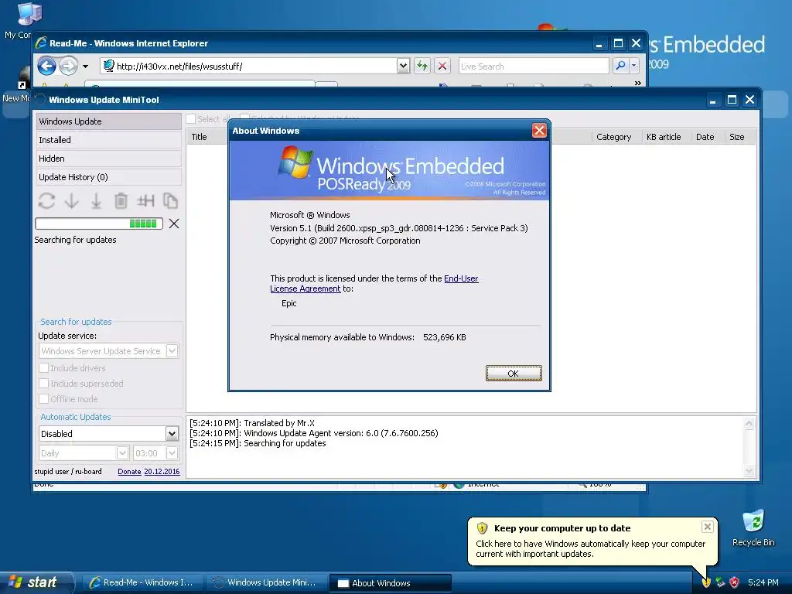This screenshot has height=594, width=792.
Task: Close the About Windows dialog
Action: 539,130
